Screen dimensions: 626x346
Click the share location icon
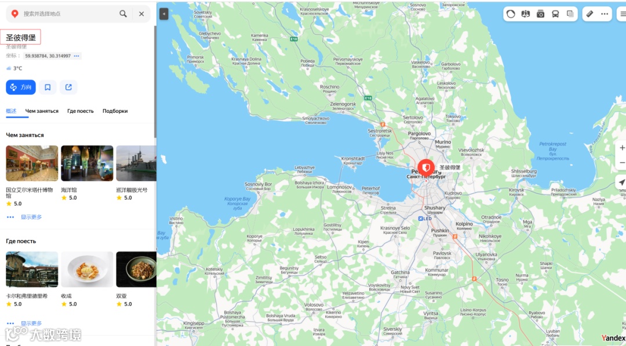(68, 87)
